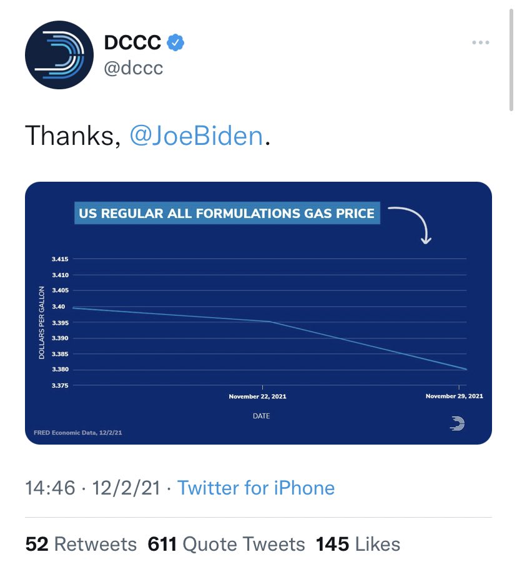
Task: Click the chart line end at 3.380
Action: click(466, 369)
